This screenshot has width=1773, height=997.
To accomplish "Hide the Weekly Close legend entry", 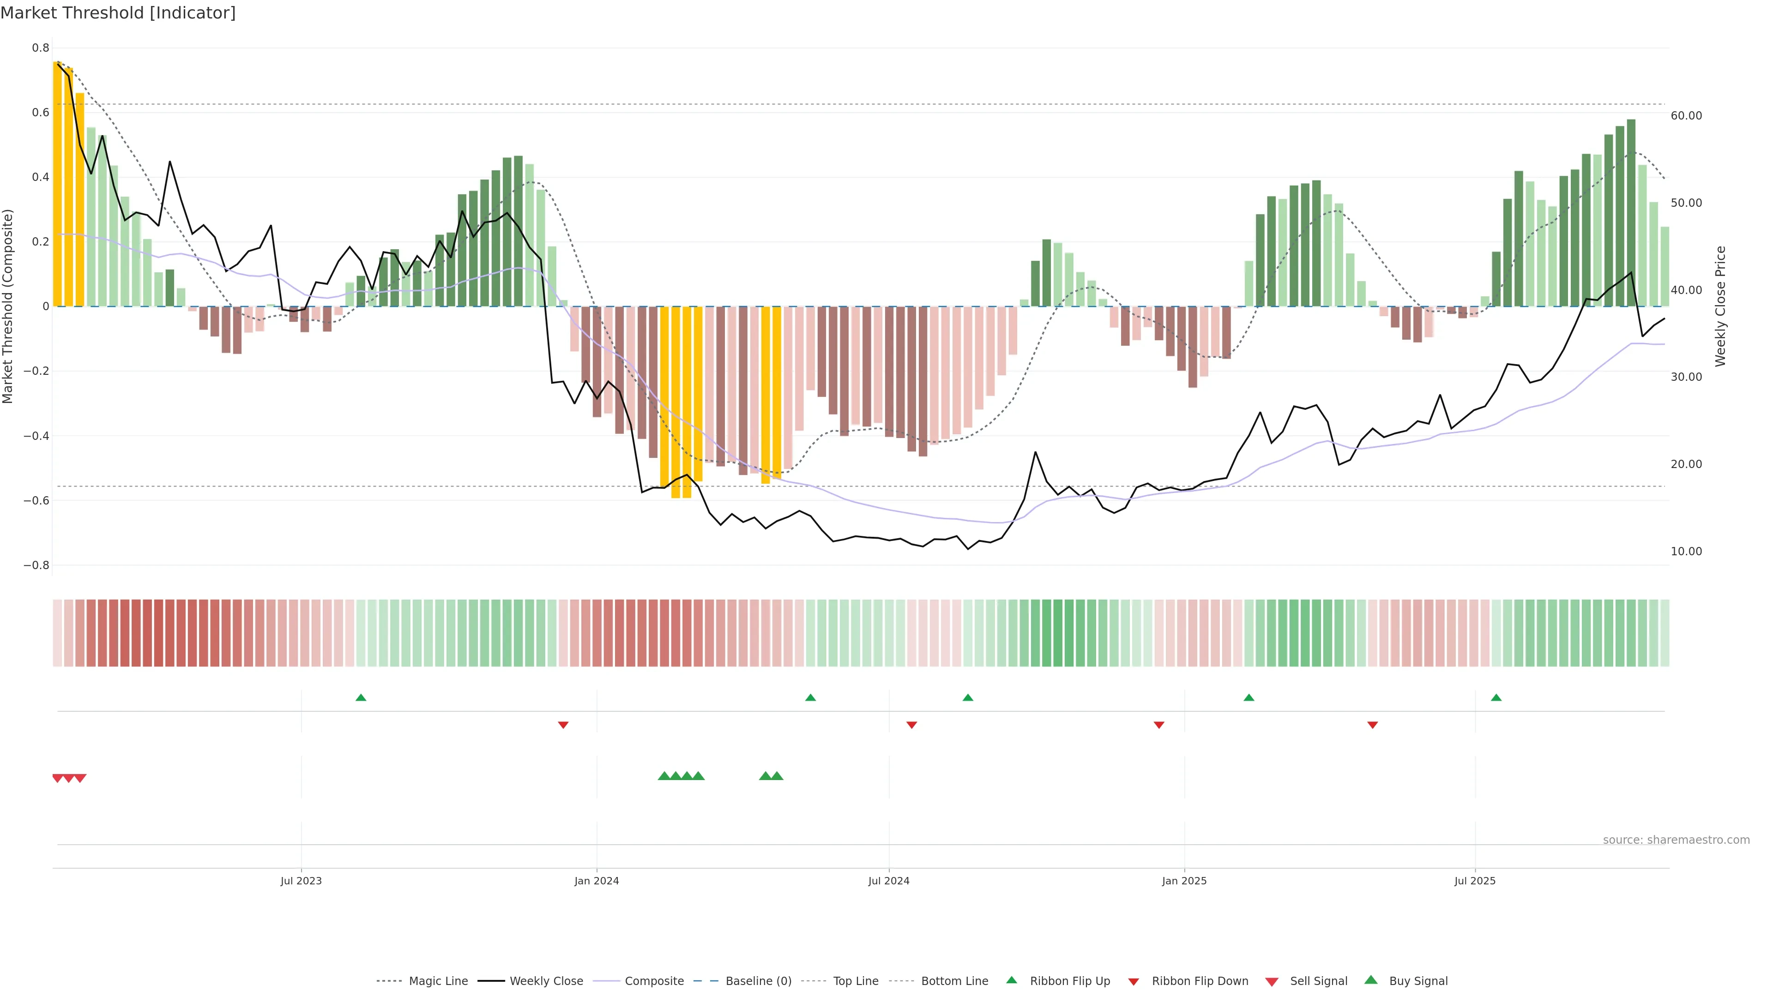I will coord(546,981).
